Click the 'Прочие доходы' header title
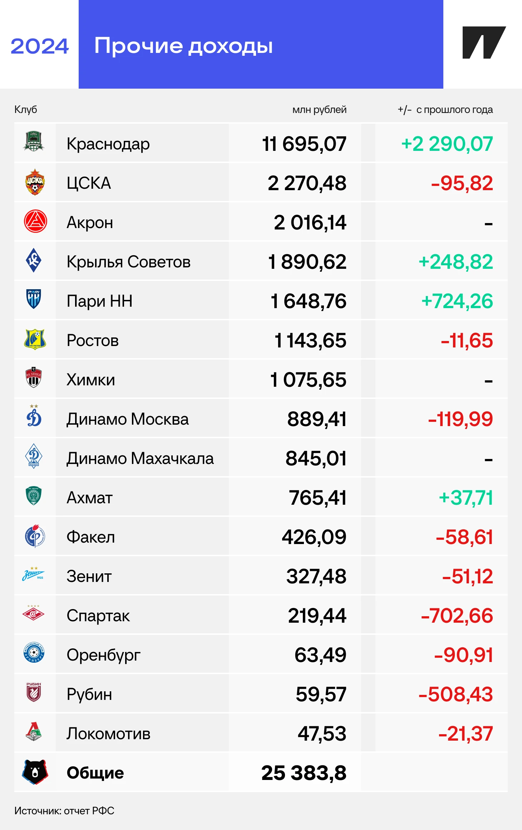 pyautogui.click(x=183, y=46)
